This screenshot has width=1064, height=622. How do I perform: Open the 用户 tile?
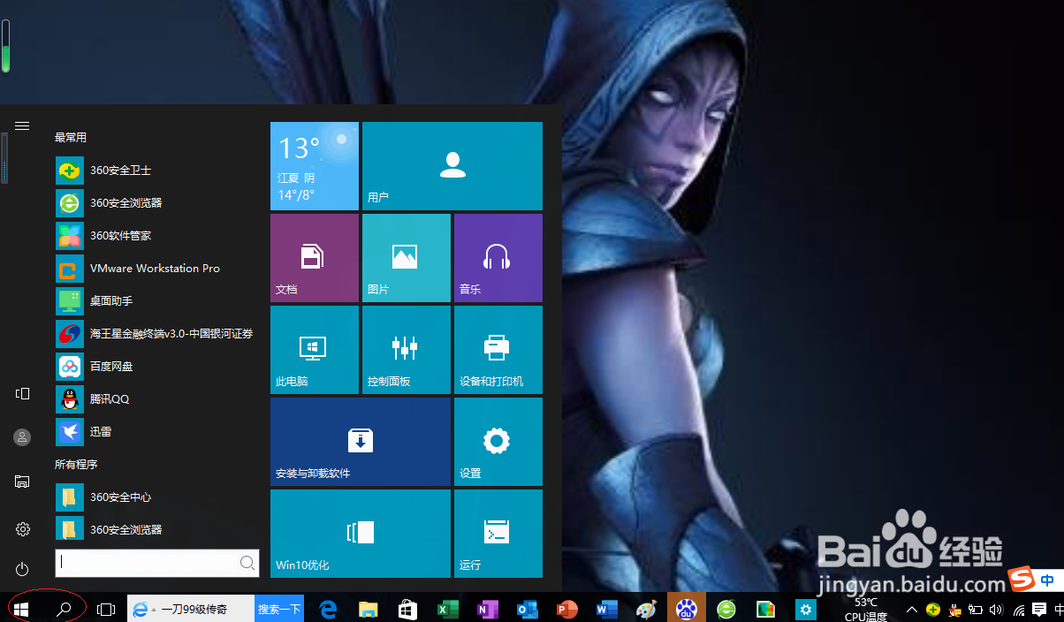click(452, 166)
